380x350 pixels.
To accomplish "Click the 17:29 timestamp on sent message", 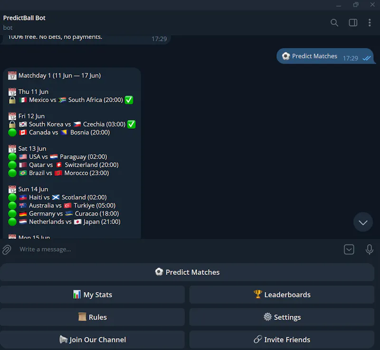I will coord(350,58).
